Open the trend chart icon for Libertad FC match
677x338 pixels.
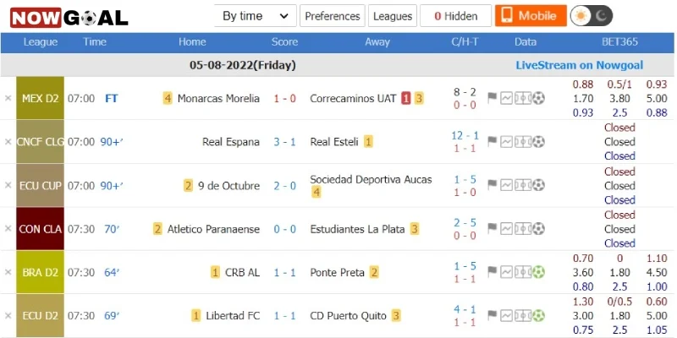click(x=506, y=315)
